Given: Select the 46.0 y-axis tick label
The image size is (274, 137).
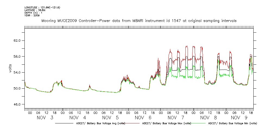Looking at the screenshot, I should click(x=16, y=105).
